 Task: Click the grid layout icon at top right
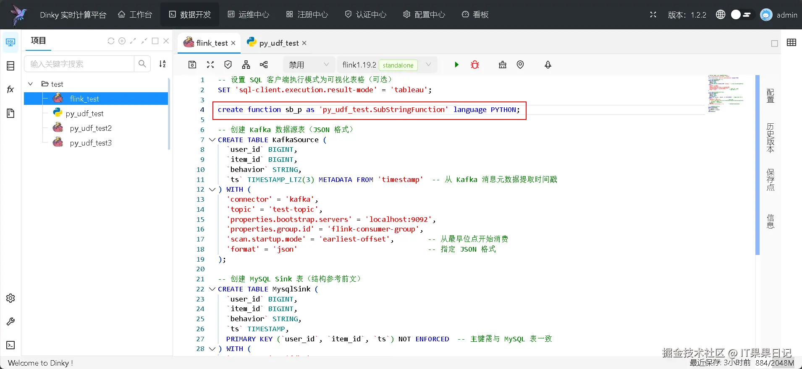coord(792,42)
